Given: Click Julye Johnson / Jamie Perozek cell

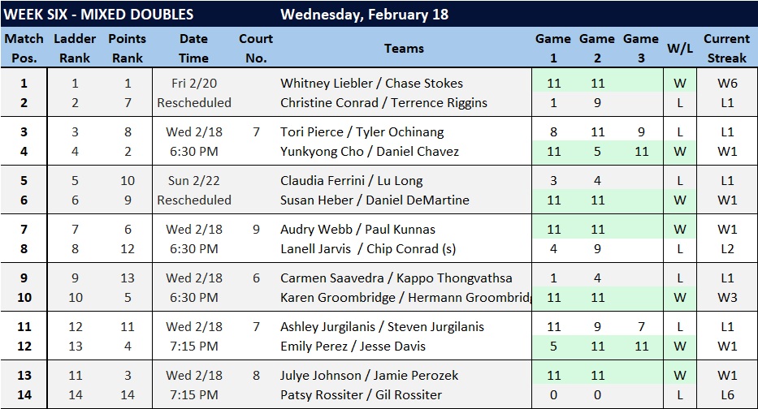Looking at the screenshot, I should click(370, 375).
